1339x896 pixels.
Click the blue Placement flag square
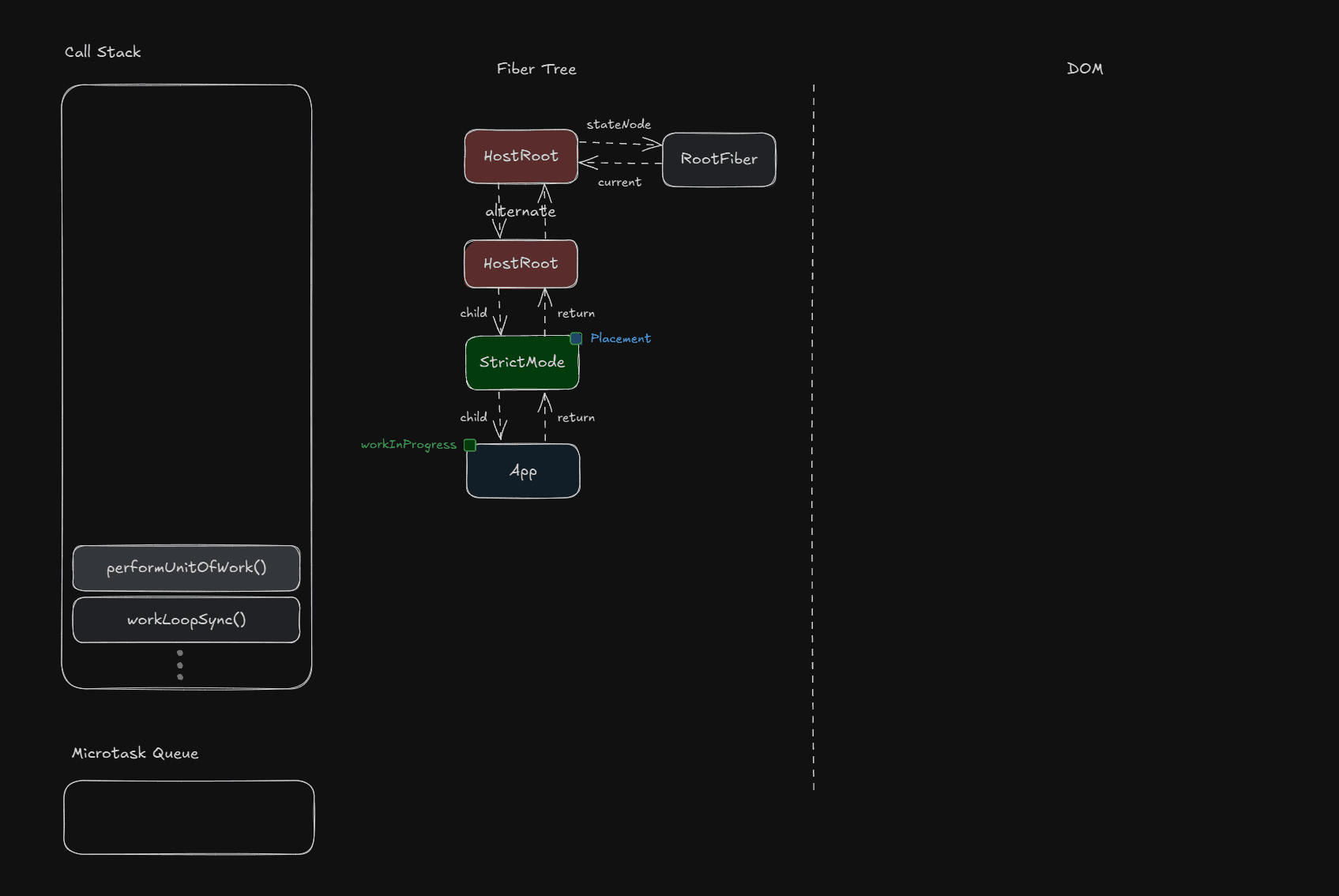pyautogui.click(x=576, y=338)
